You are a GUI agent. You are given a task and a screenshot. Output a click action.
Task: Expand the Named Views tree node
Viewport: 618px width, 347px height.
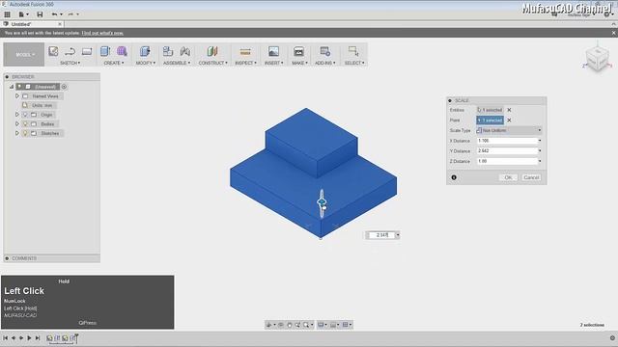[17, 96]
